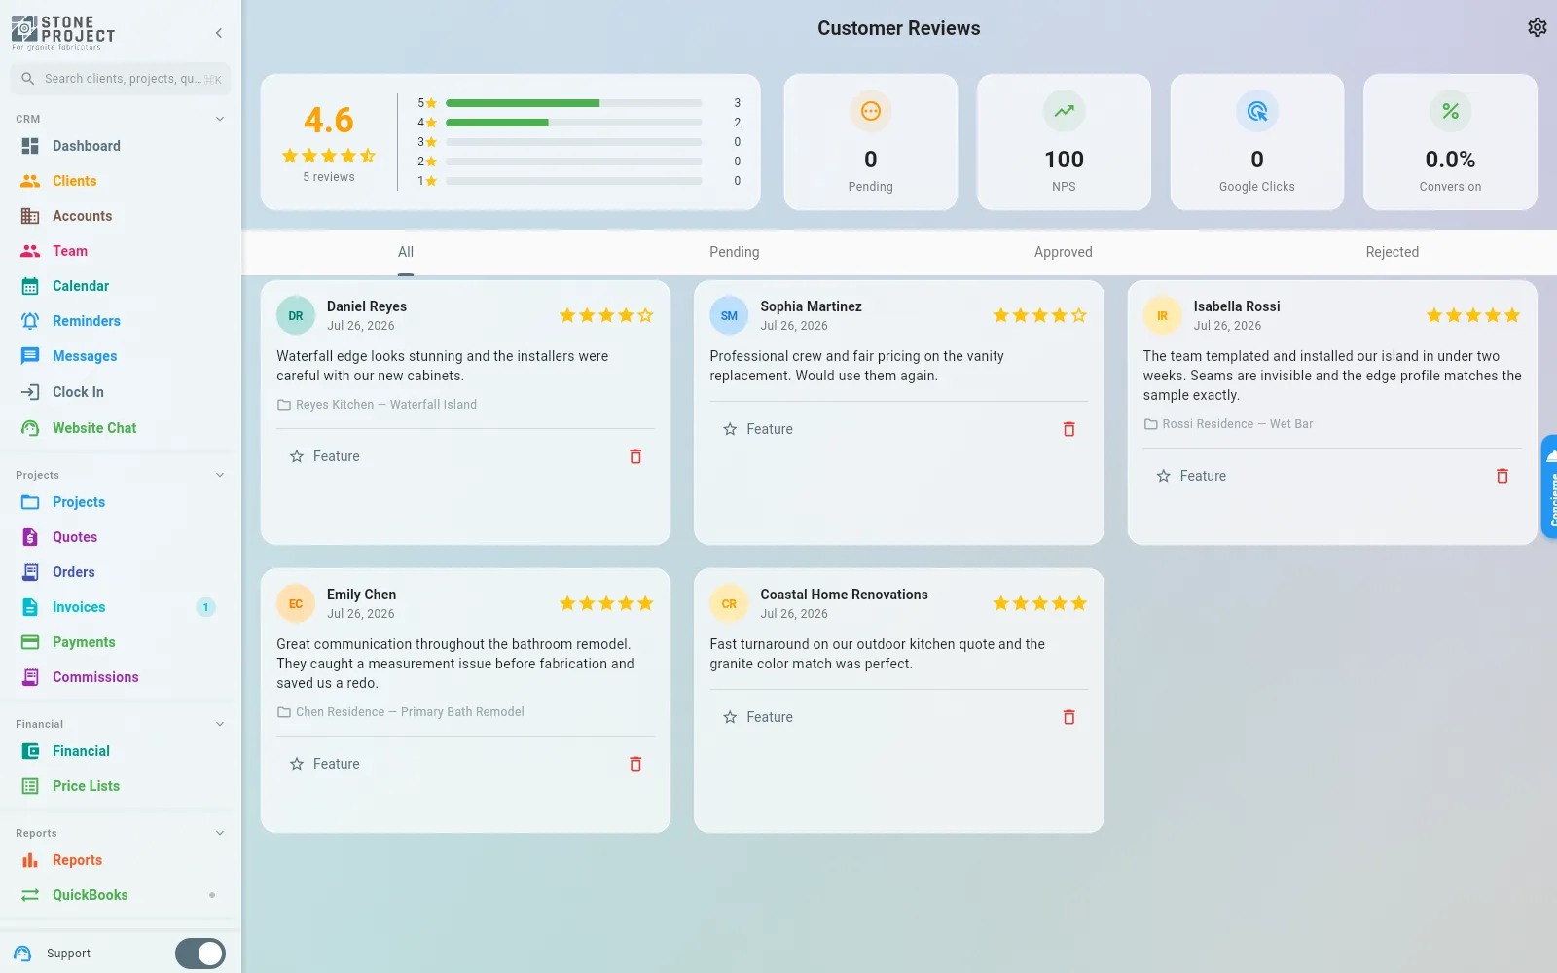The height and width of the screenshot is (973, 1557).
Task: Click the Stone Project logo
Action: [x=63, y=32]
